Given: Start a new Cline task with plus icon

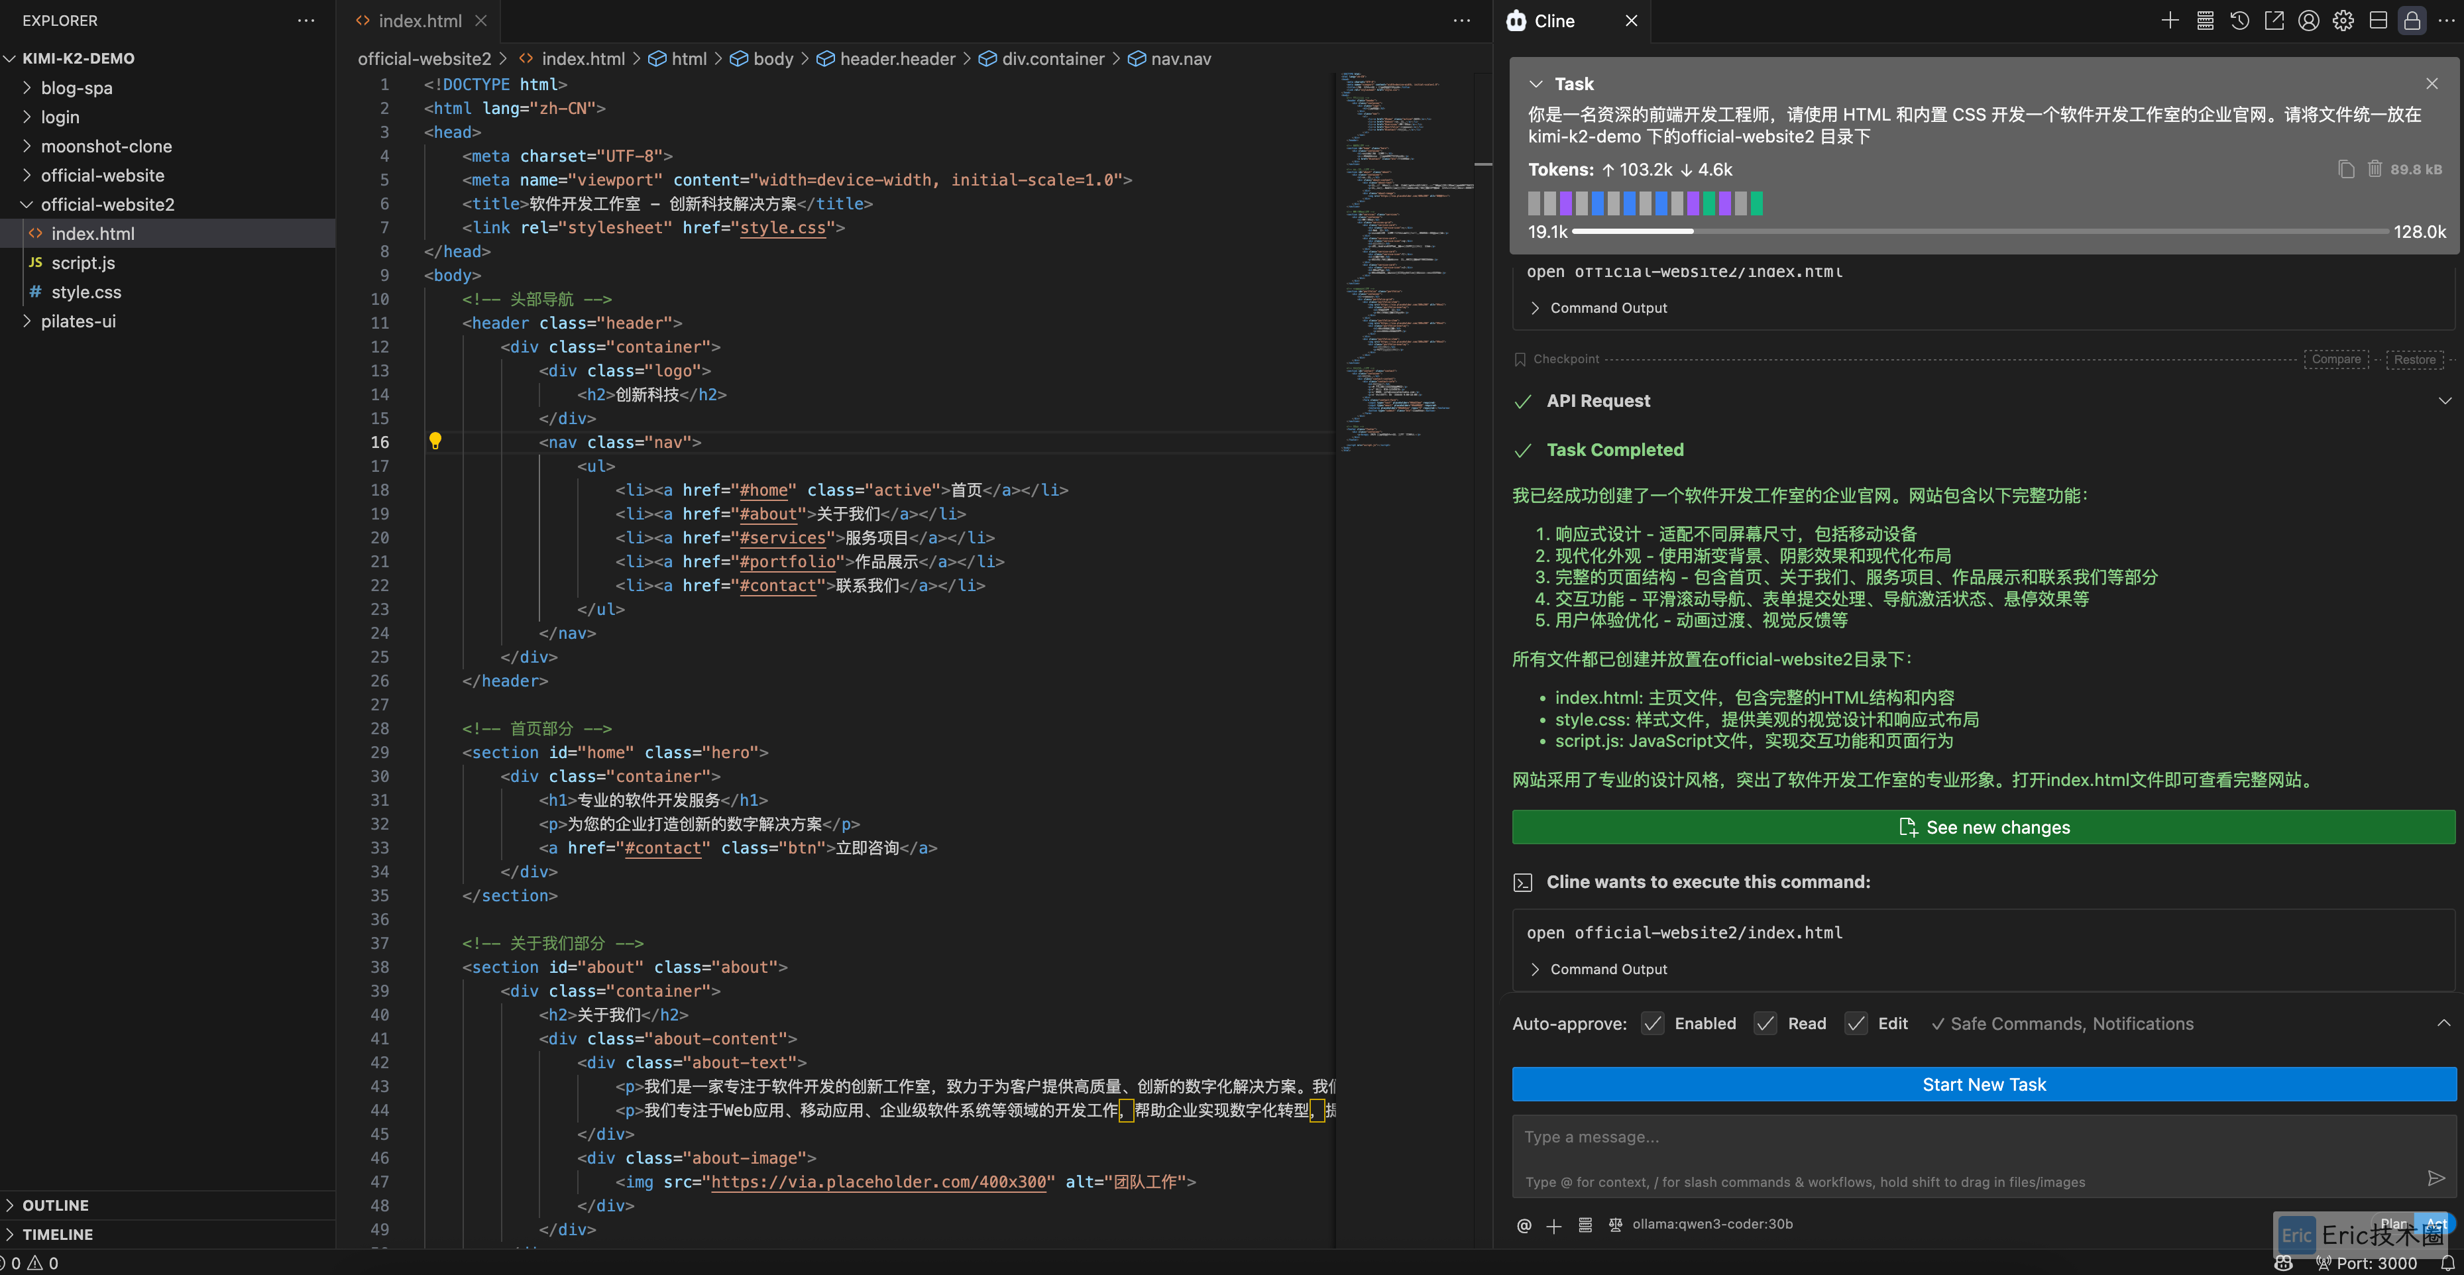Looking at the screenshot, I should 2169,21.
